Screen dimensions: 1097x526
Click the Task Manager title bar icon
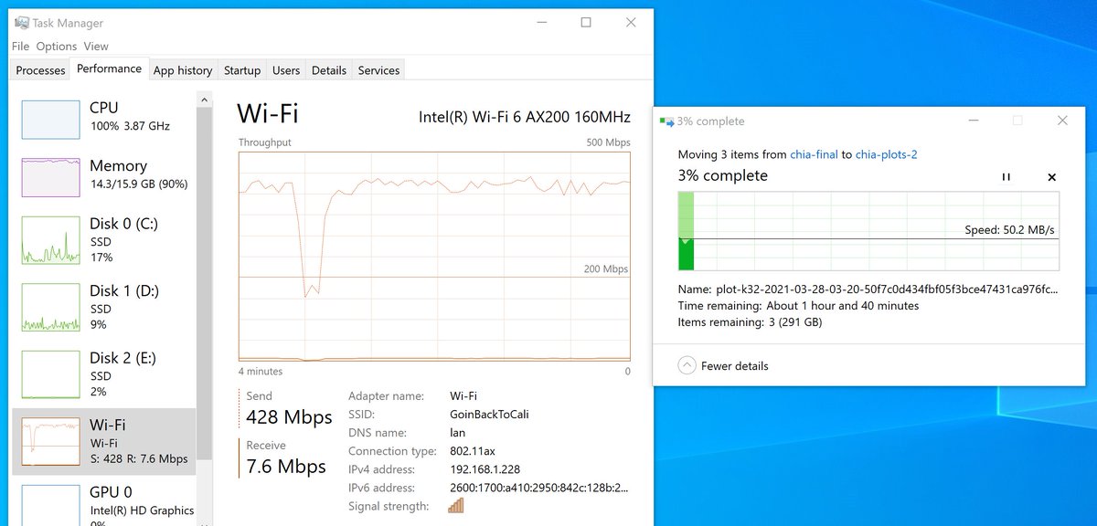coord(21,23)
